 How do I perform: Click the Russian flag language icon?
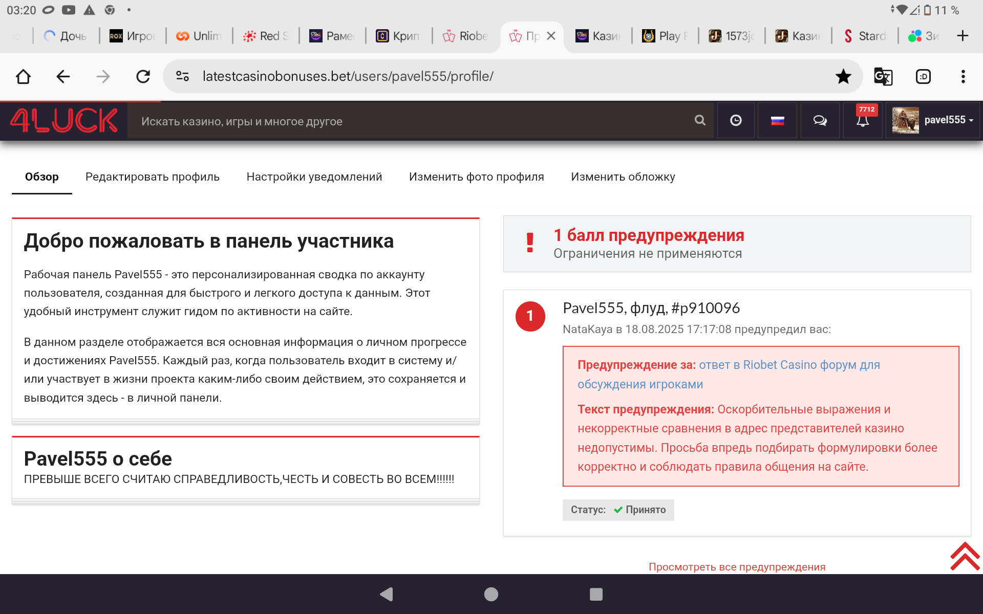(x=777, y=121)
